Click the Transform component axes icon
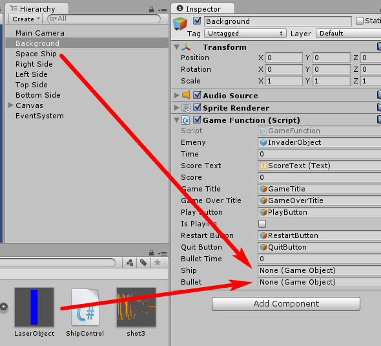This screenshot has height=346, width=381. (x=186, y=47)
